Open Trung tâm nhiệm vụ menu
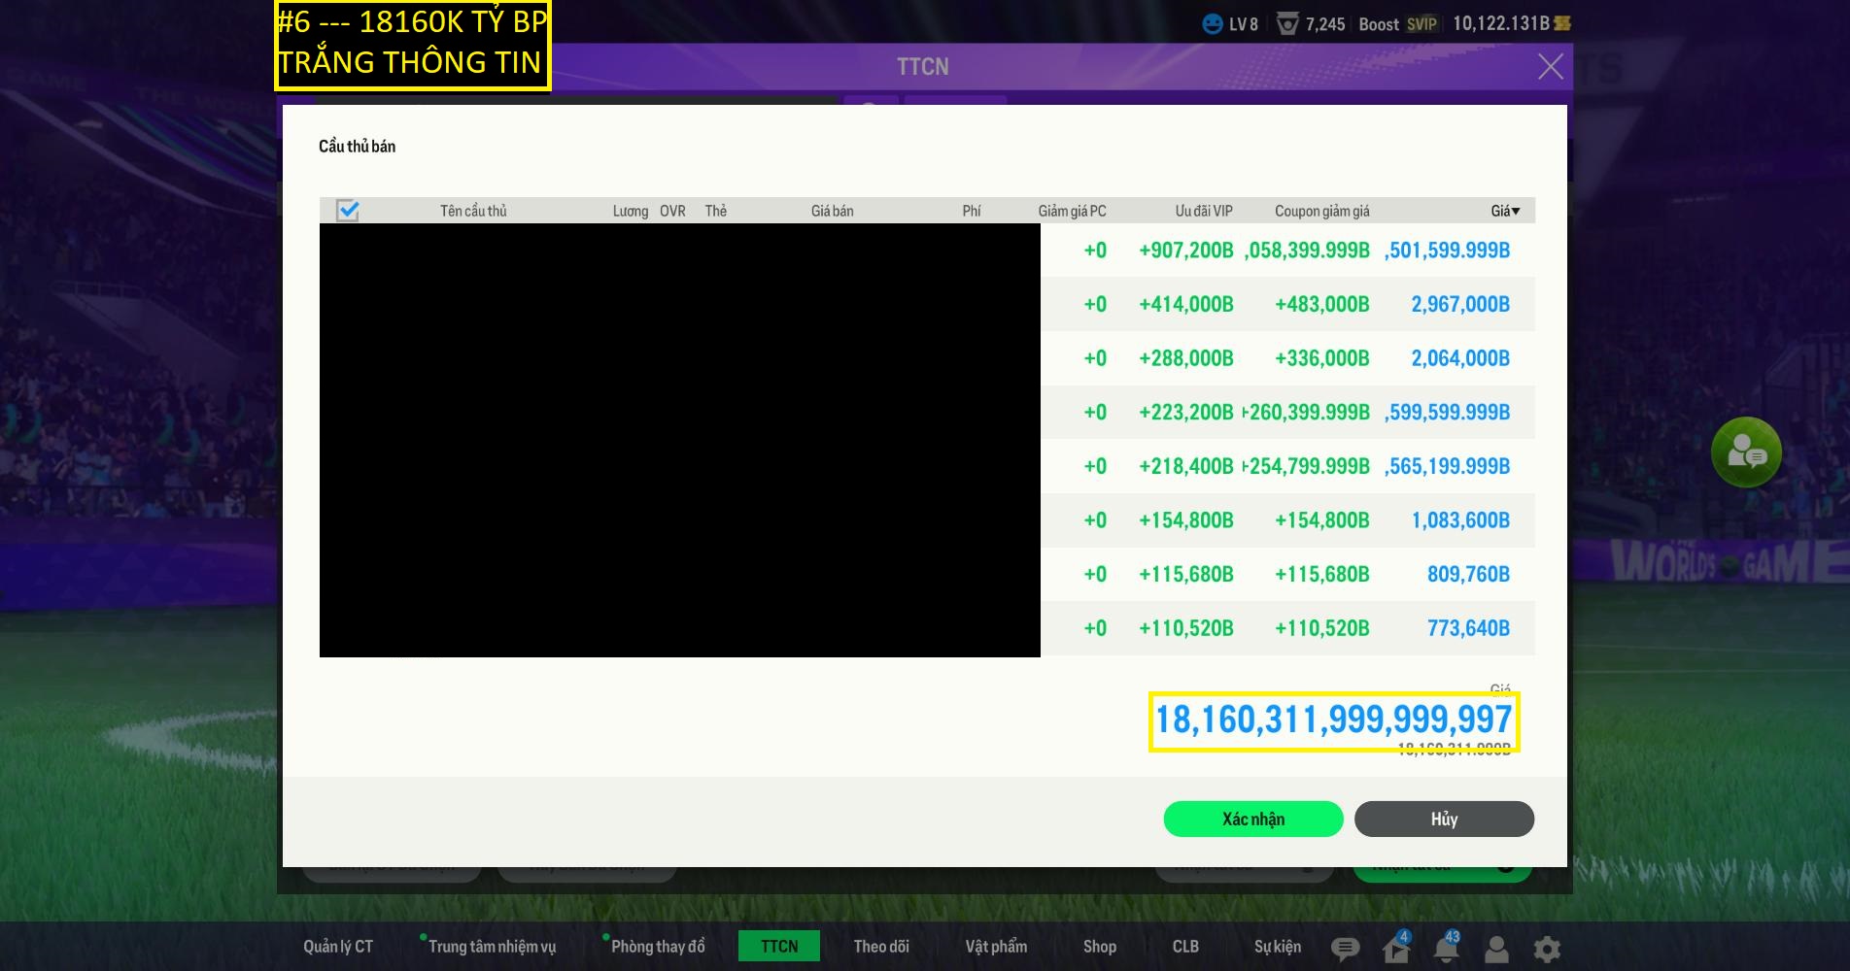 point(492,946)
